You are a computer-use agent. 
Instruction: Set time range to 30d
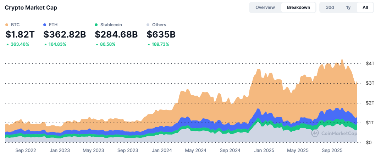coord(330,7)
